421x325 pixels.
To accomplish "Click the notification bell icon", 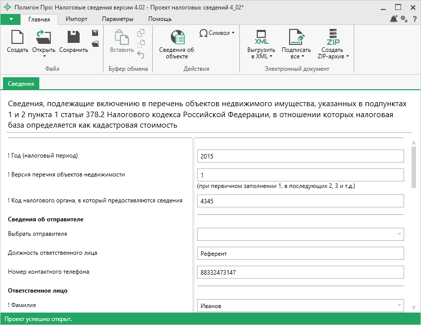I will [394, 19].
